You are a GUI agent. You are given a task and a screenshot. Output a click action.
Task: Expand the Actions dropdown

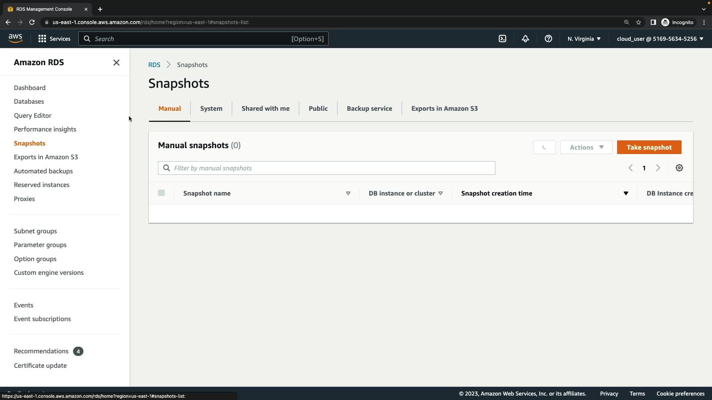(586, 147)
